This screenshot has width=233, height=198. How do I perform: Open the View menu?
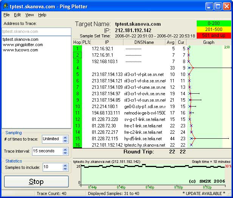29,15
